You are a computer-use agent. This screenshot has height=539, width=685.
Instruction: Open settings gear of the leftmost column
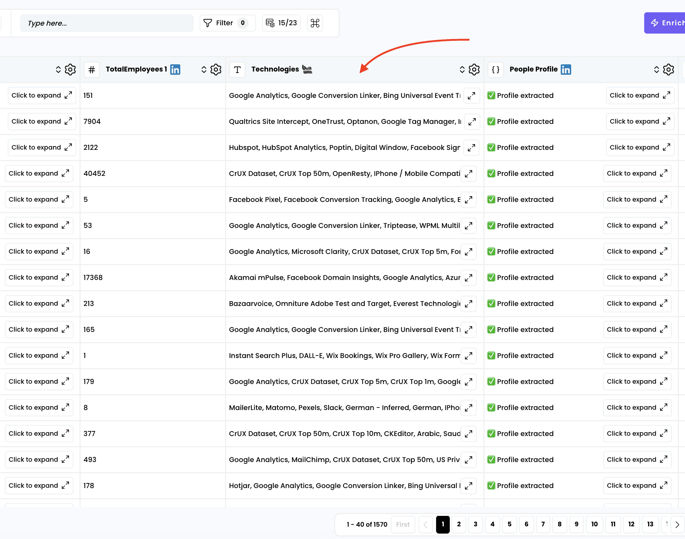point(70,69)
